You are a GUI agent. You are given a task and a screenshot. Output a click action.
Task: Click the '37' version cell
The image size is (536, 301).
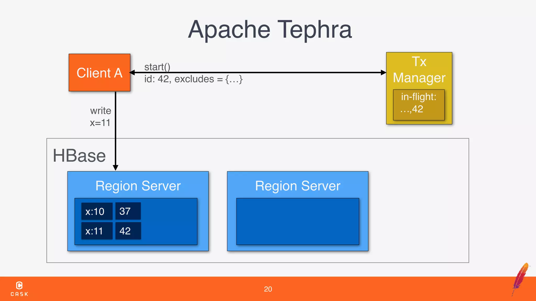128,211
